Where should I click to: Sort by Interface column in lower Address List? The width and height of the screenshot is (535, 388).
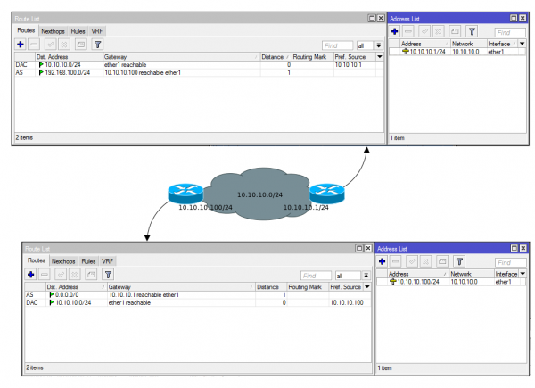506,274
